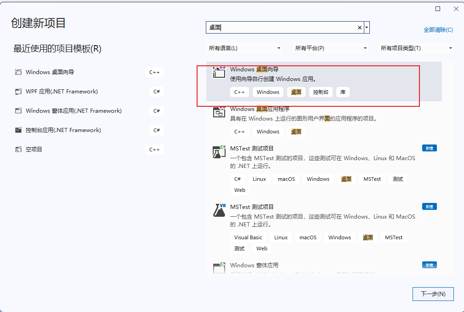Click C++ tag beside recent Windows 桌面向导
The width and height of the screenshot is (464, 312).
tap(154, 72)
